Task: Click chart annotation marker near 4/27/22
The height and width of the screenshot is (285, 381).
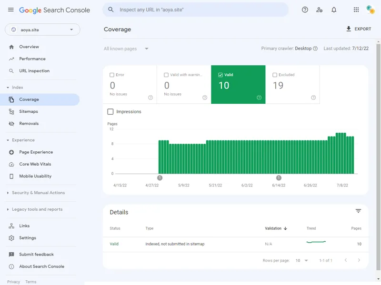Action: [160, 178]
